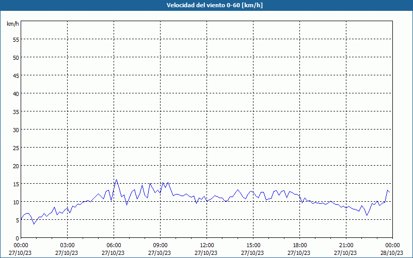The height and width of the screenshot is (258, 413).
Task: Click the 0 value on the y-axis
Action: pos(18,238)
